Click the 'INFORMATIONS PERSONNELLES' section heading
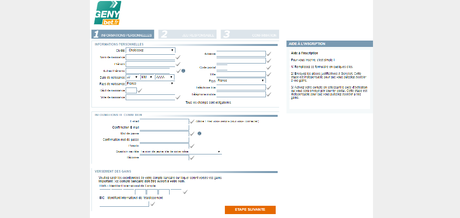The width and height of the screenshot is (460, 218). (x=119, y=44)
